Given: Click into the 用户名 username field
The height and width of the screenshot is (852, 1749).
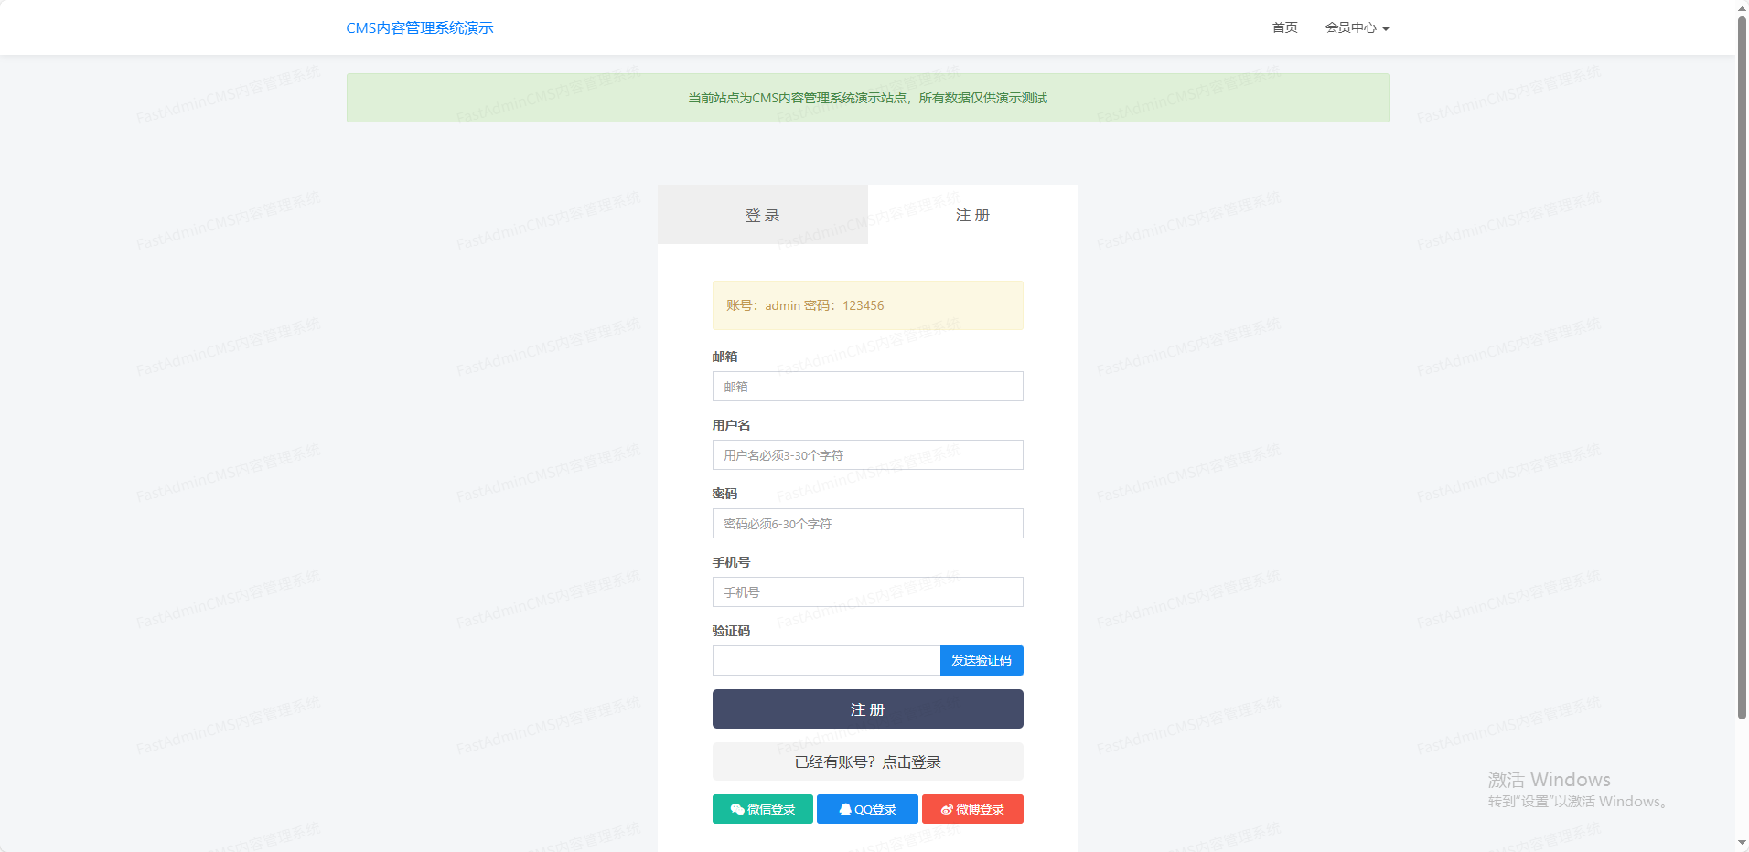Looking at the screenshot, I should pyautogui.click(x=867, y=455).
